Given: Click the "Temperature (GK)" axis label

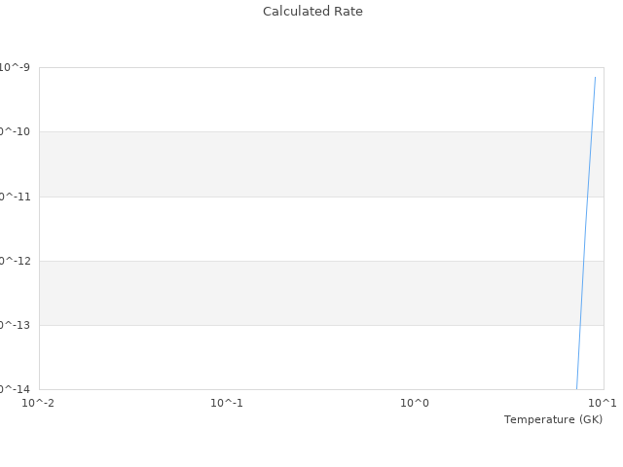Looking at the screenshot, I should 553,419.
